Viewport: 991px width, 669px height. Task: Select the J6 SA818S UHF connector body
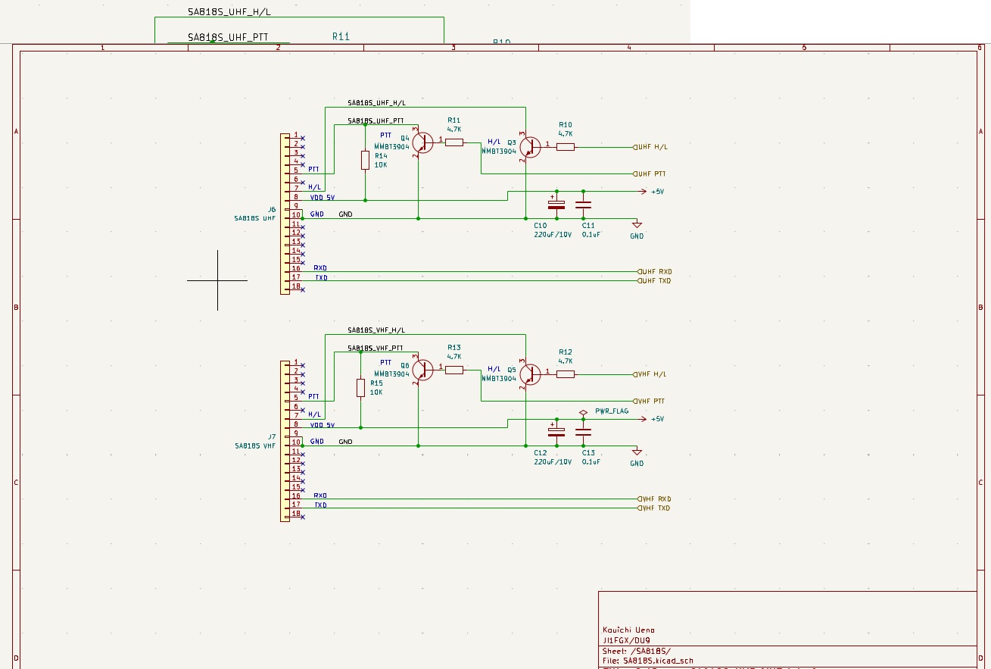click(285, 214)
